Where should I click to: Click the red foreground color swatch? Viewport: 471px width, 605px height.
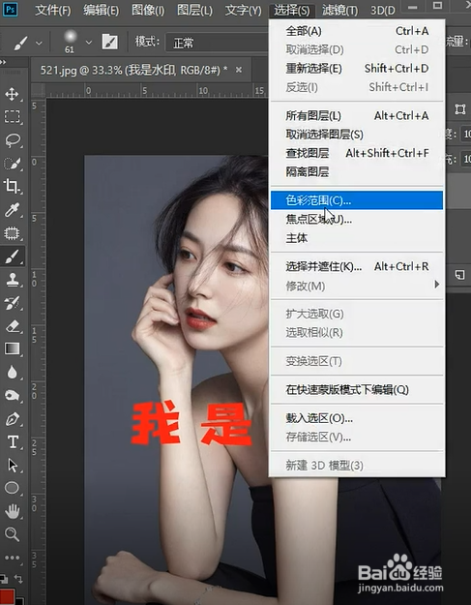tap(7, 596)
